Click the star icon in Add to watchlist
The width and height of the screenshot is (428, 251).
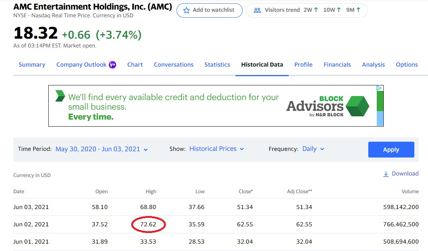coord(187,10)
